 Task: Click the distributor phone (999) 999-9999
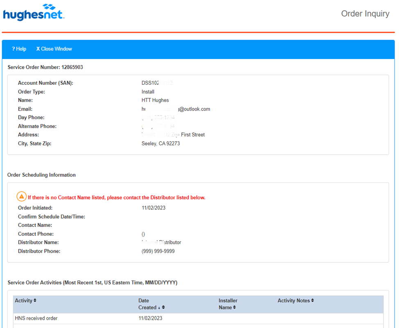158,251
